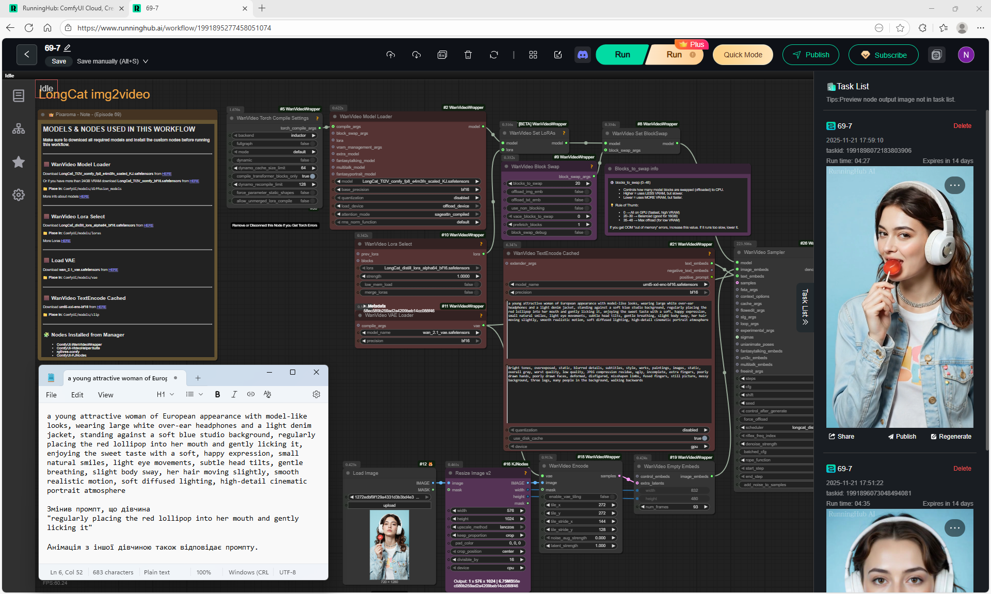Screen dimensions: 991x594
Task: Open the favorites star sidebar icon
Action: click(19, 162)
